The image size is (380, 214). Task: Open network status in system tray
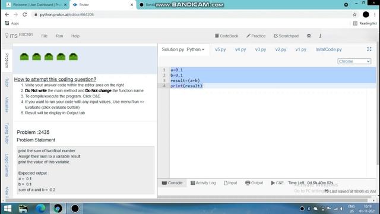pos(335,209)
